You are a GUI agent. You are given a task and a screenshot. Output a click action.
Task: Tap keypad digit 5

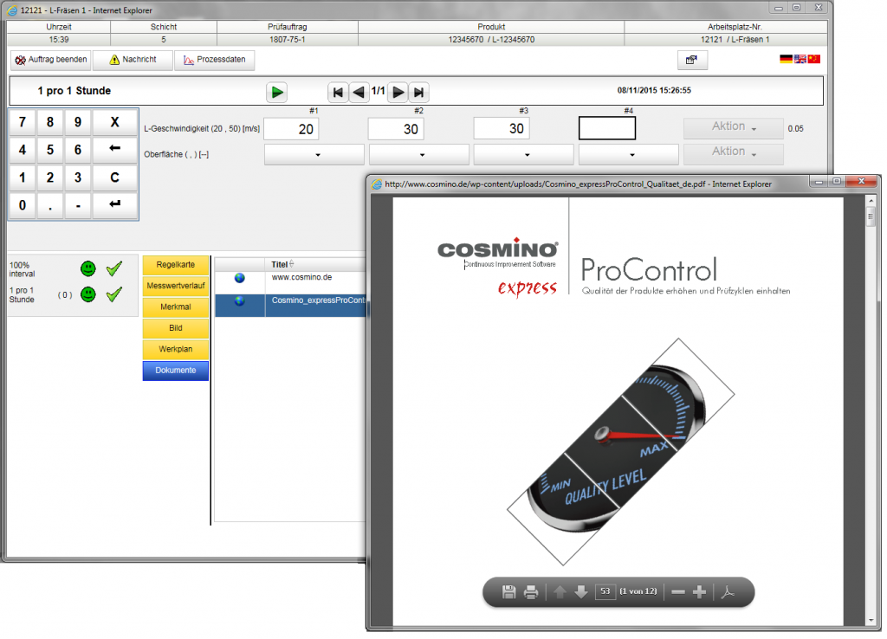click(x=49, y=150)
